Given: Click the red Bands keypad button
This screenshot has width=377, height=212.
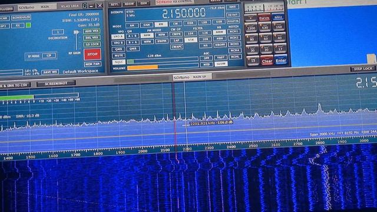Looking at the screenshot, I should (x=264, y=18).
